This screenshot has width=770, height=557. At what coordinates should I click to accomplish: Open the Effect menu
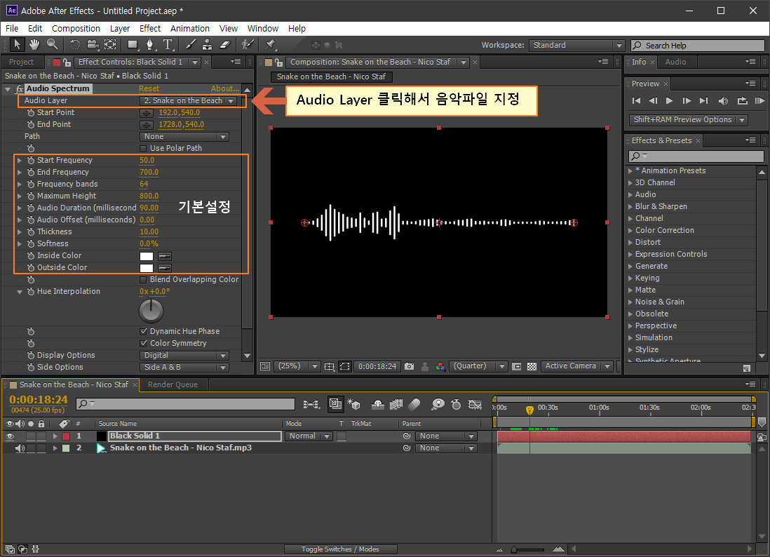[150, 29]
